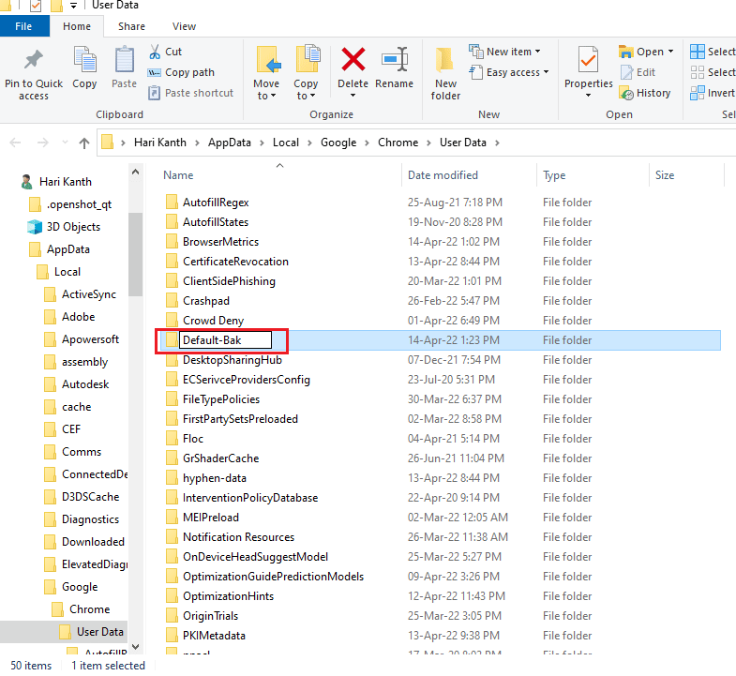Go up one folder level arrow
This screenshot has width=736, height=676.
84,143
